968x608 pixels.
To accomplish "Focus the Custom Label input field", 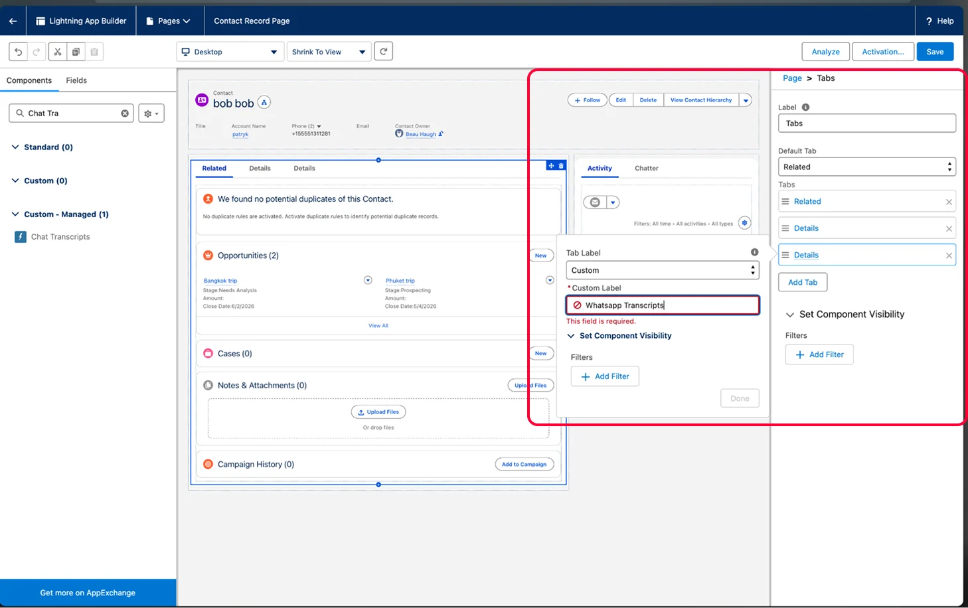I will (x=663, y=305).
